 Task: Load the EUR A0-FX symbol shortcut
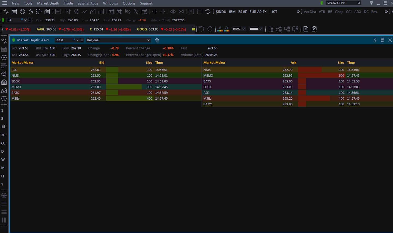click(258, 12)
